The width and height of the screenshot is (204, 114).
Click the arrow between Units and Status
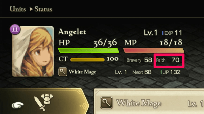click(31, 9)
